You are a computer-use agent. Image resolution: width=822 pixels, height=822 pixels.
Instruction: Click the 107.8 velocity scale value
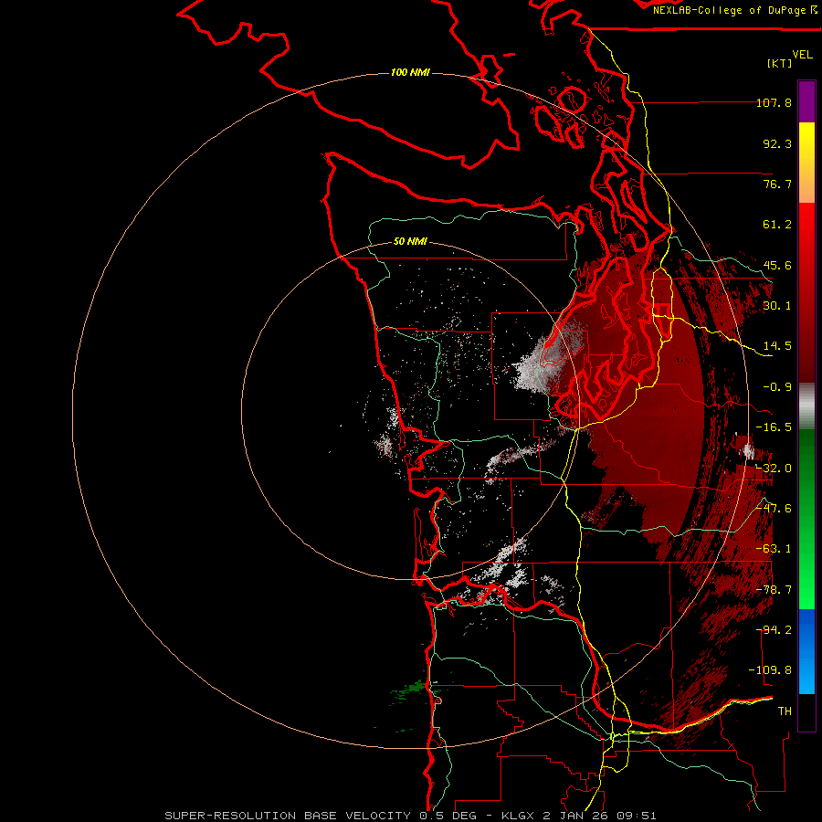click(774, 102)
